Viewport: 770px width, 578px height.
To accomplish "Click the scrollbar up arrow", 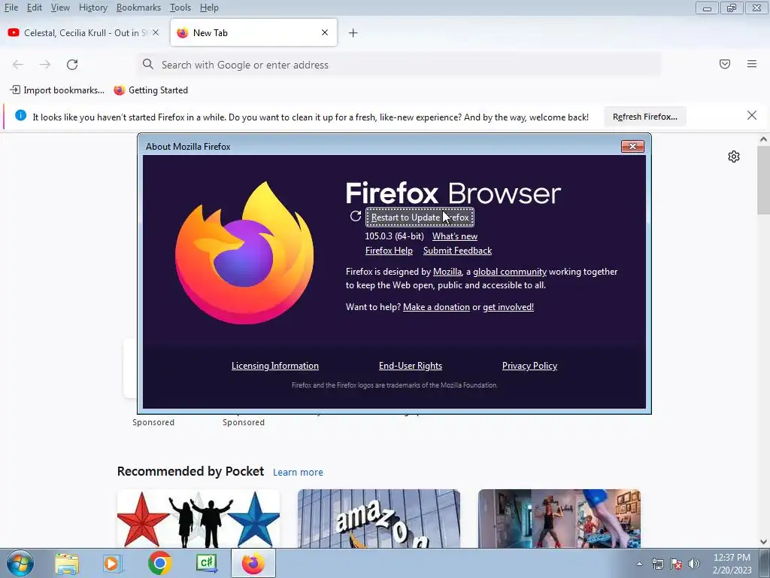I will tap(763, 139).
